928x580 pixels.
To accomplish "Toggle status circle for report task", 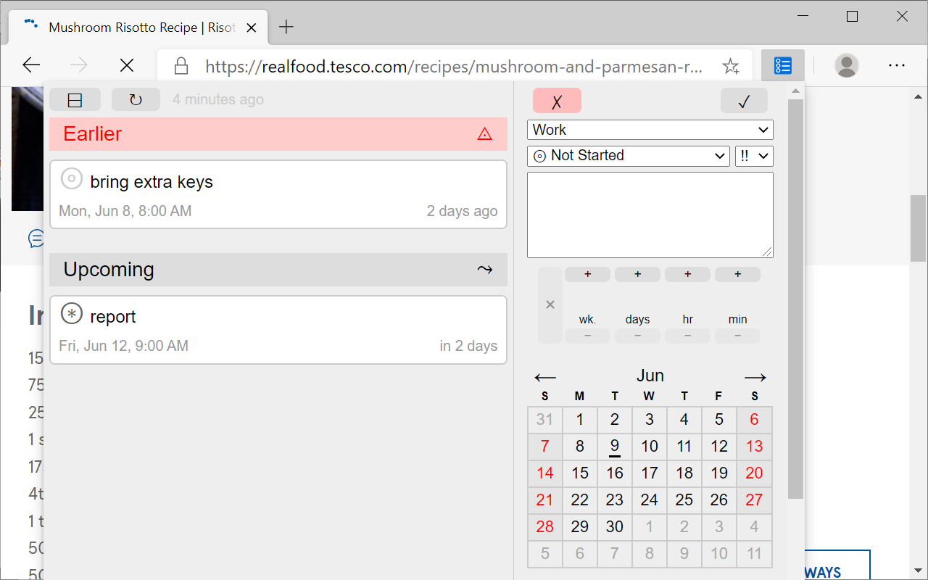I will [x=72, y=313].
